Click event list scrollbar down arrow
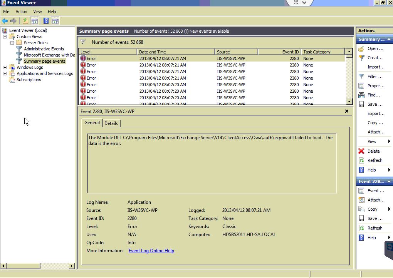Image resolution: width=393 pixels, height=278 pixels. (349, 102)
